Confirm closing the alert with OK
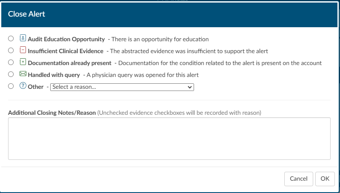Viewport: 340px width, 193px height. 325,179
